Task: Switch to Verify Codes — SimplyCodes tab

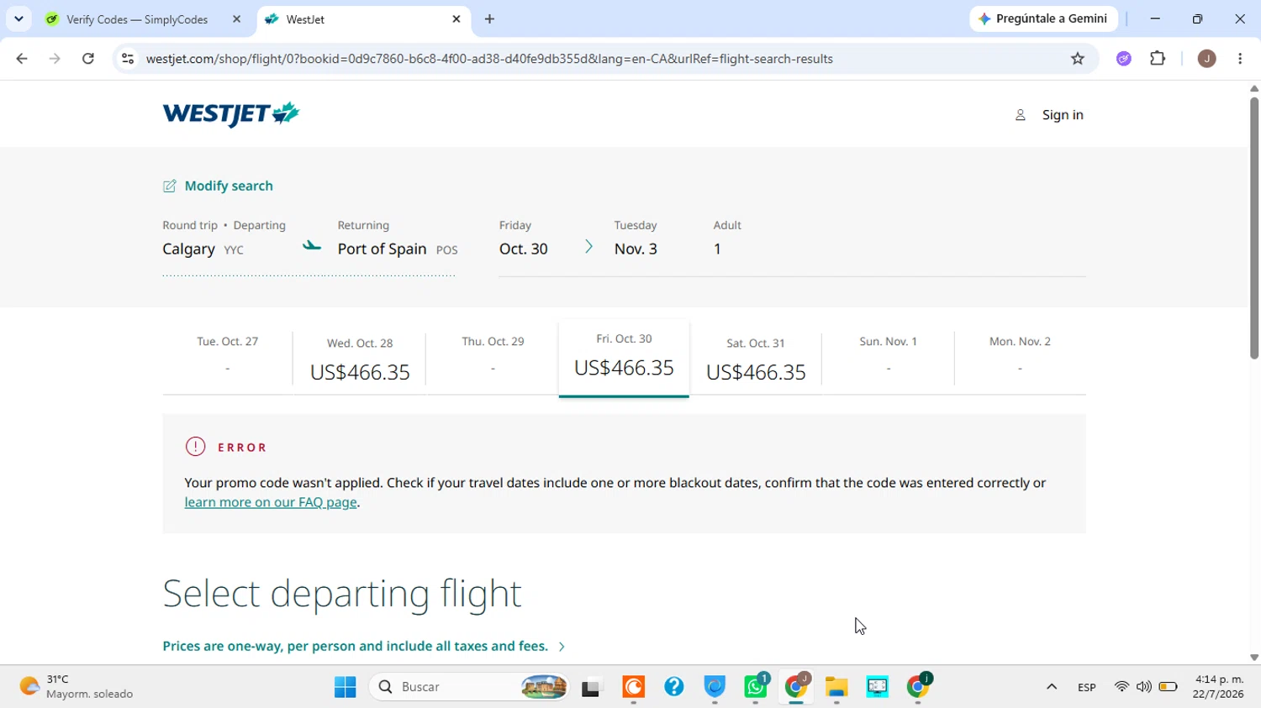Action: click(137, 19)
